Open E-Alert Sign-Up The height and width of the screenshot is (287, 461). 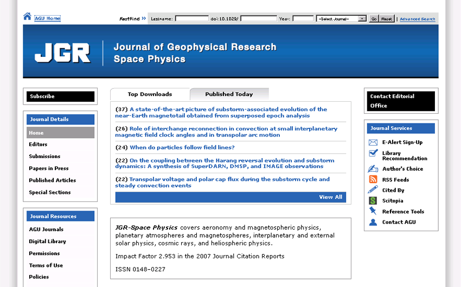[402, 142]
